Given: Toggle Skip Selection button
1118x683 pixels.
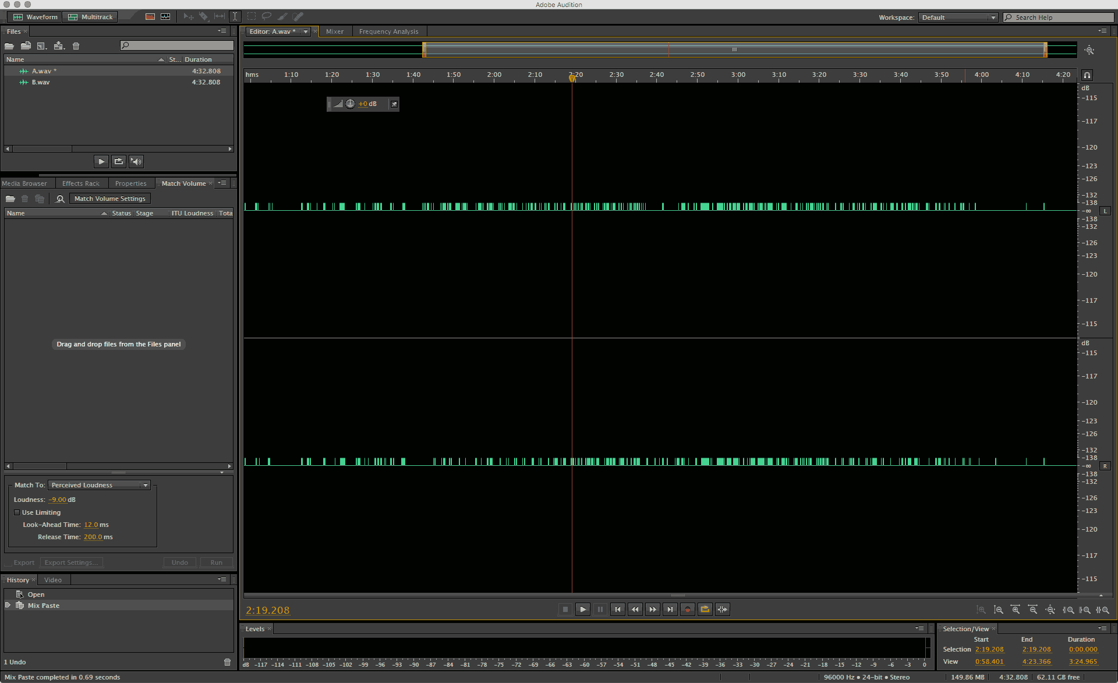Looking at the screenshot, I should (722, 610).
